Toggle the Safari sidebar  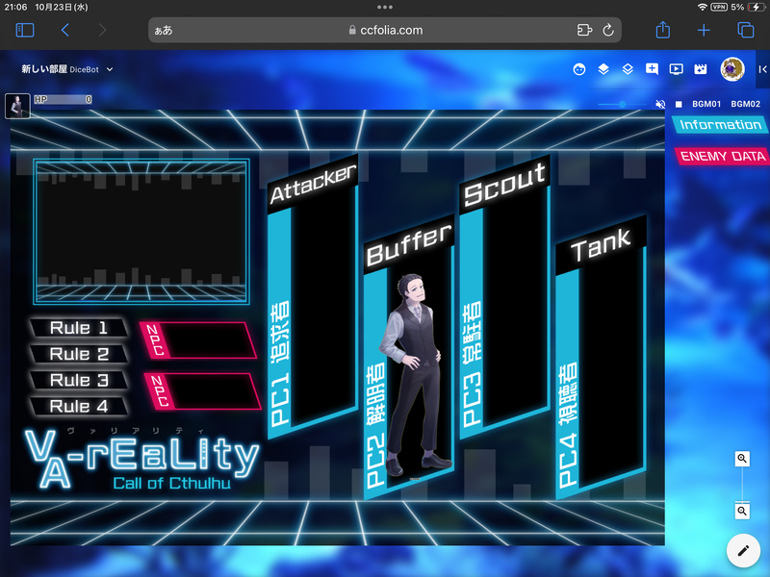tap(25, 30)
